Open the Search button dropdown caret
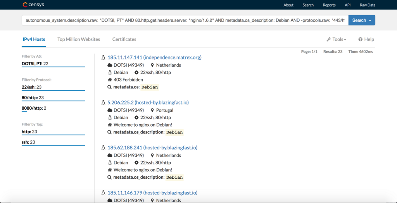The width and height of the screenshot is (397, 203). click(370, 20)
